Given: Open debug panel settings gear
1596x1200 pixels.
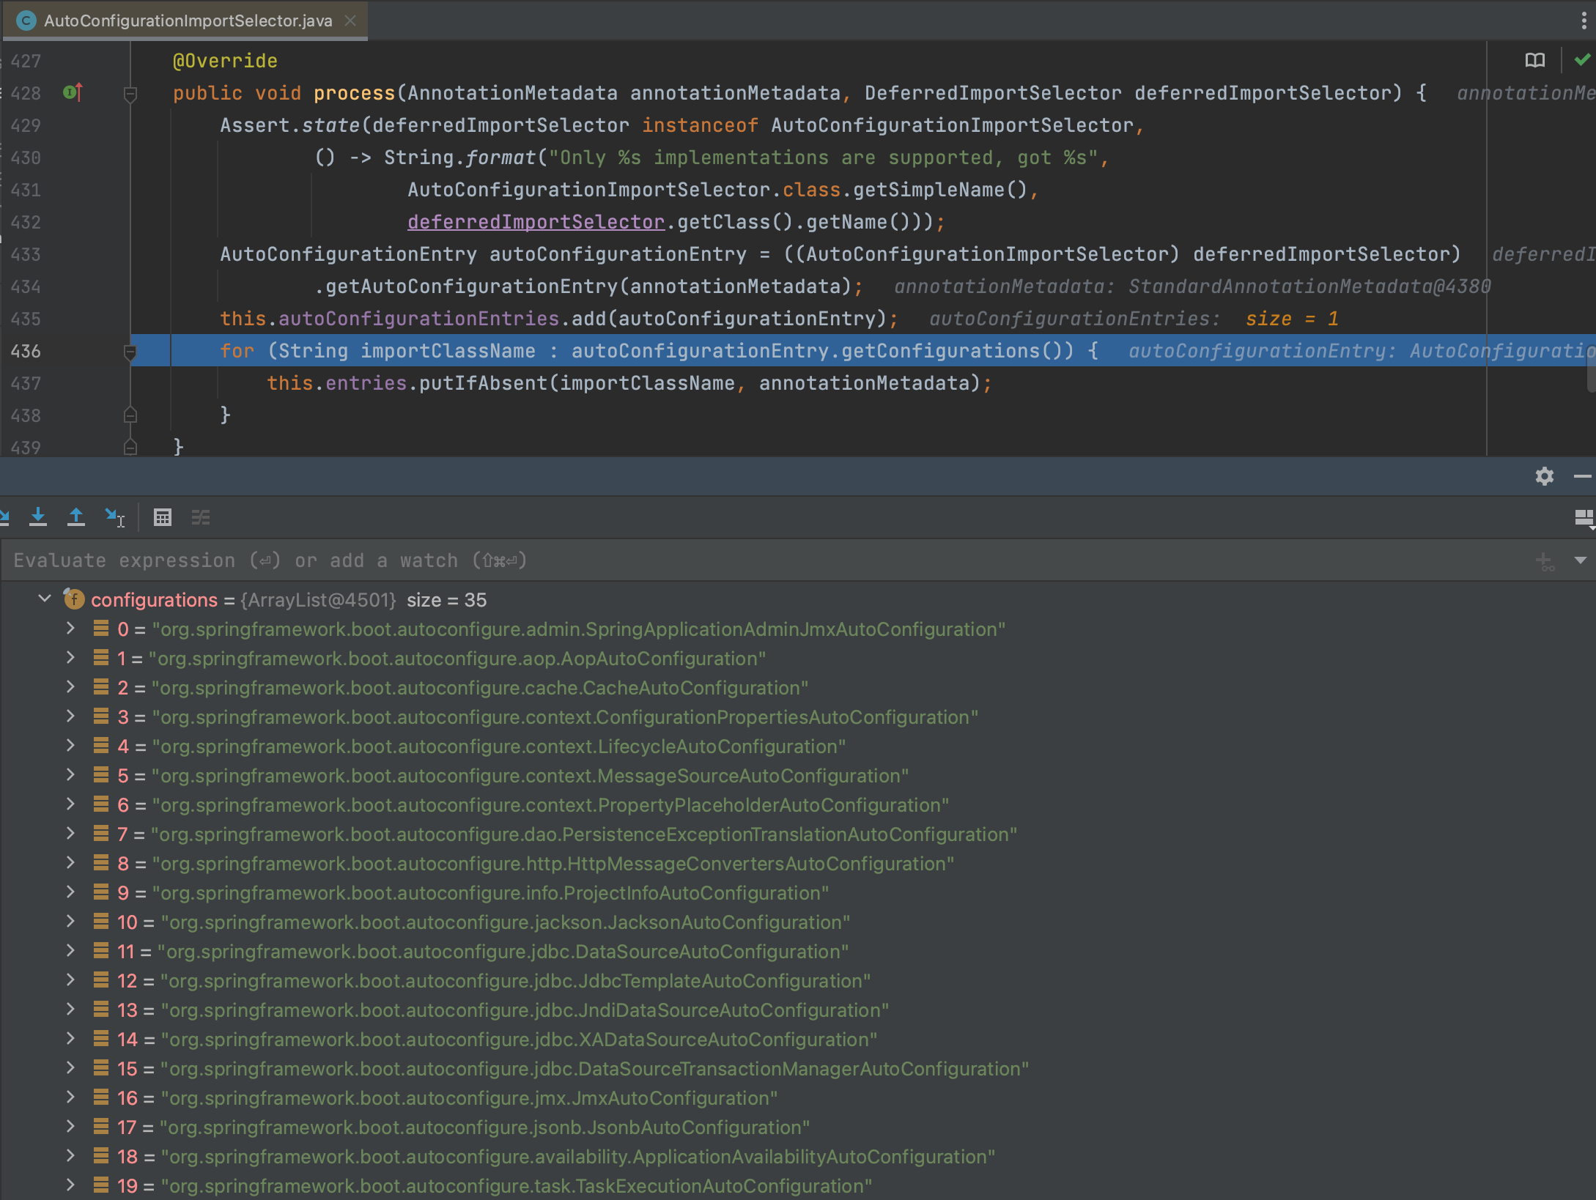Looking at the screenshot, I should (1545, 476).
